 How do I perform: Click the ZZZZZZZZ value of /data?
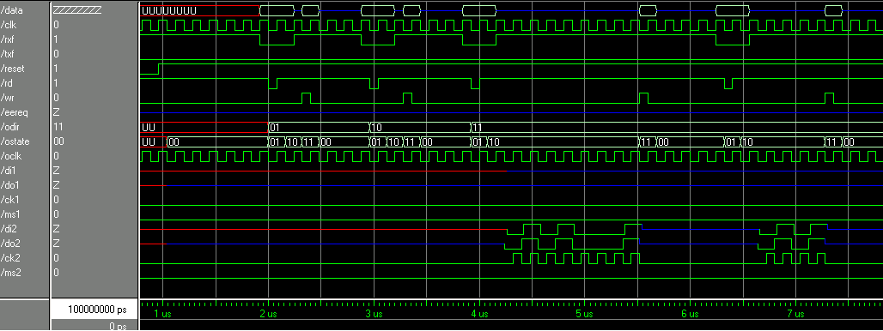pyautogui.click(x=77, y=10)
